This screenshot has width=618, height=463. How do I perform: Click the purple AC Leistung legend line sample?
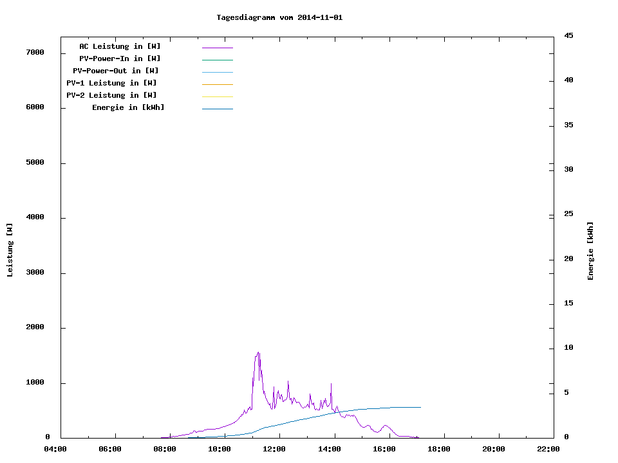(x=217, y=48)
